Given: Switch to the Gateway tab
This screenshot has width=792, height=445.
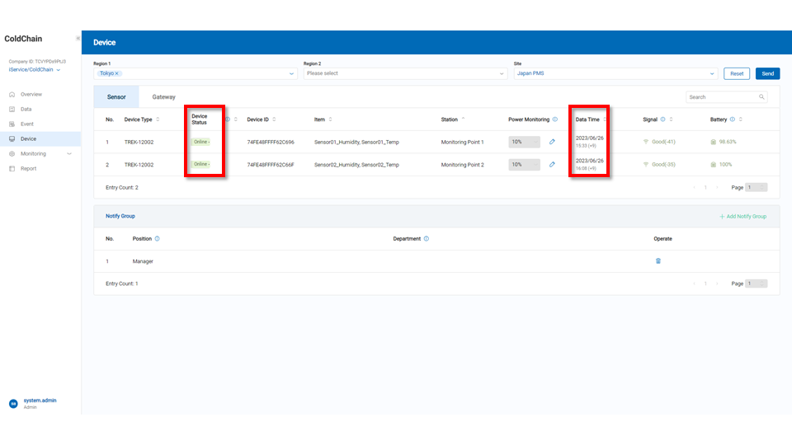Looking at the screenshot, I should [163, 97].
